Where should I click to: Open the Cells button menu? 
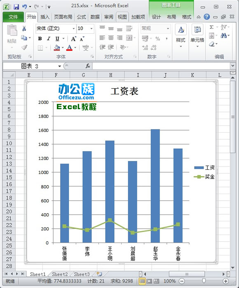pyautogui.click(x=197, y=36)
